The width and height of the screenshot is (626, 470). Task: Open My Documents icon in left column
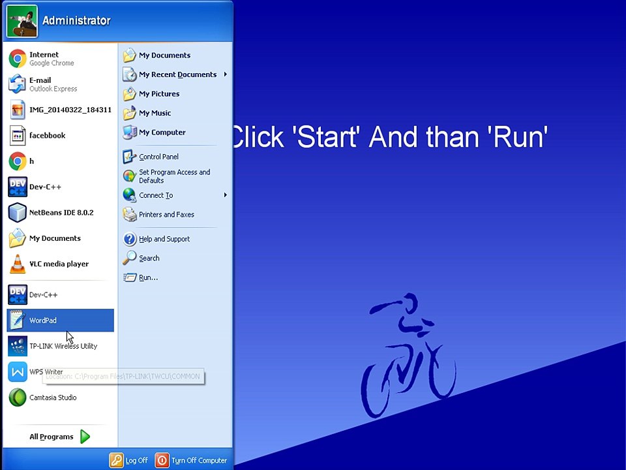click(18, 238)
